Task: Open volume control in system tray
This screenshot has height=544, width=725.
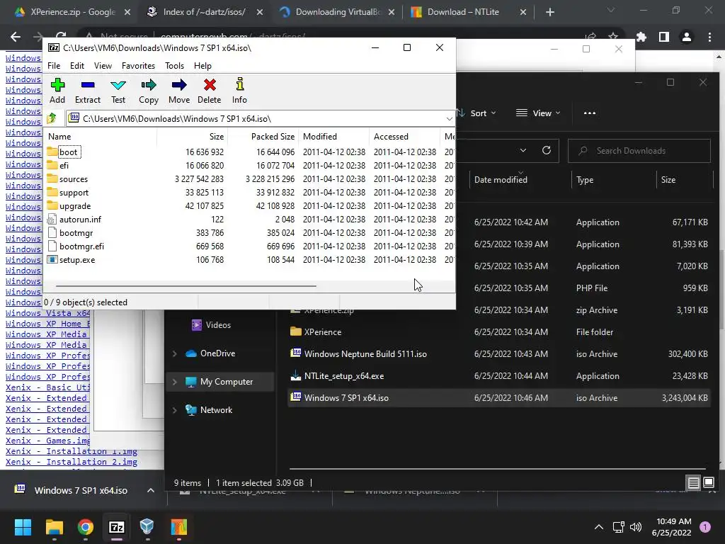Action: 636,527
